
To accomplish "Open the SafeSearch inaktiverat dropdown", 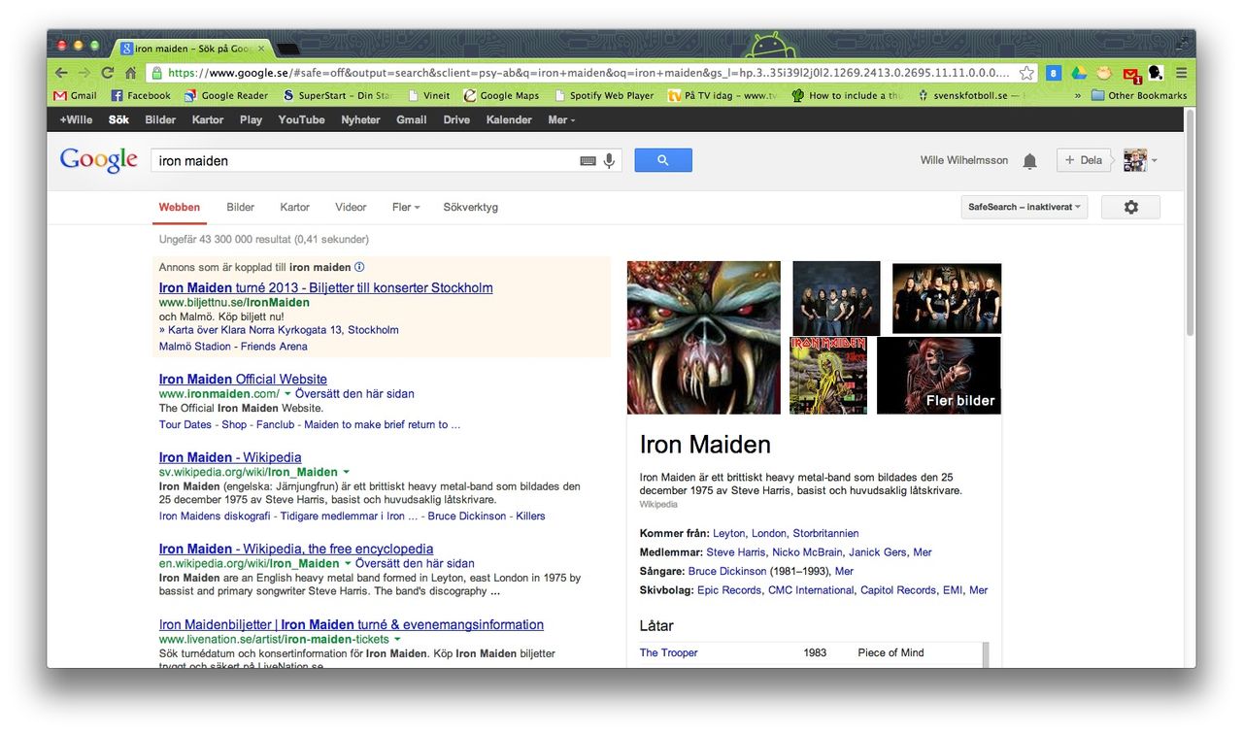I will [x=1024, y=207].
